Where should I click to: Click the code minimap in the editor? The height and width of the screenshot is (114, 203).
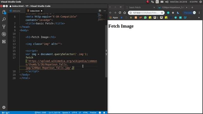[x=101, y=17]
